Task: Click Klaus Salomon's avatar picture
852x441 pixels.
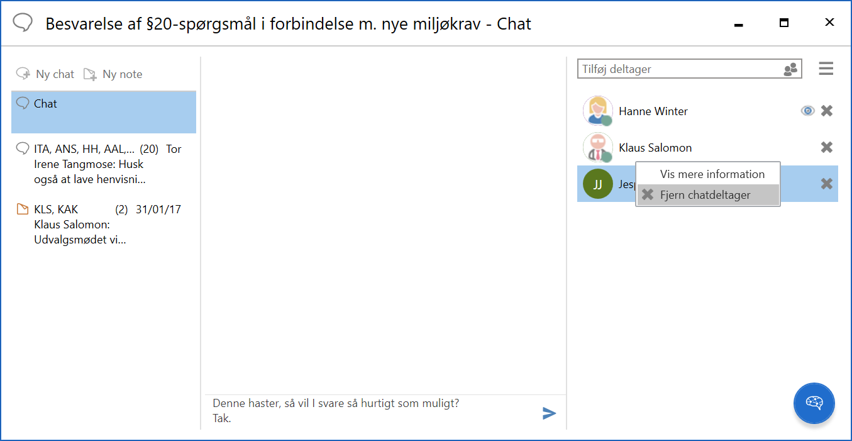Action: pyautogui.click(x=597, y=148)
